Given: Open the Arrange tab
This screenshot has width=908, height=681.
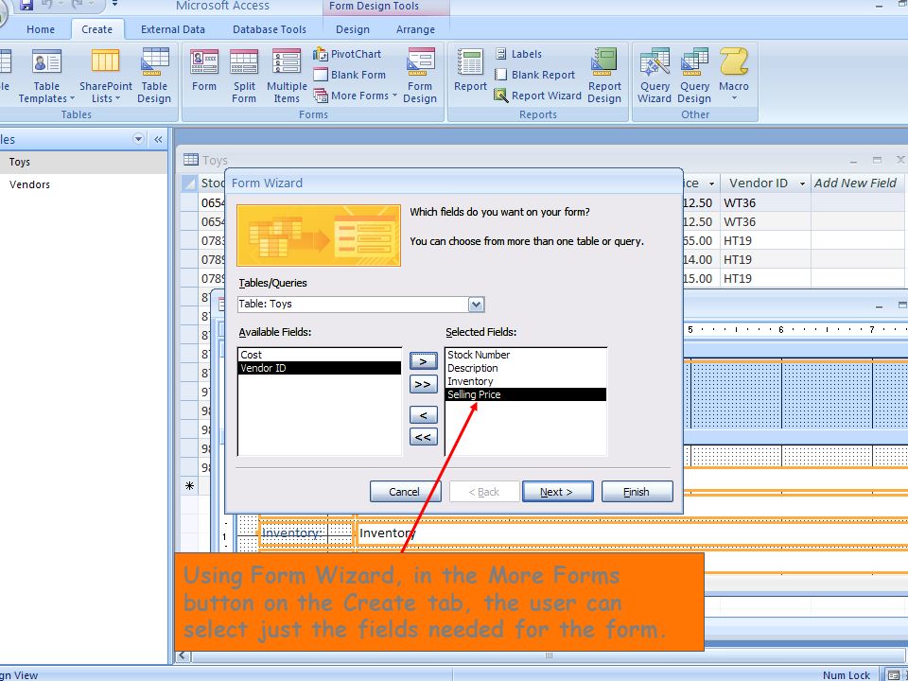Looking at the screenshot, I should pyautogui.click(x=415, y=29).
